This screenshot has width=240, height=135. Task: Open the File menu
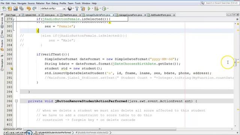[x=3, y=3]
